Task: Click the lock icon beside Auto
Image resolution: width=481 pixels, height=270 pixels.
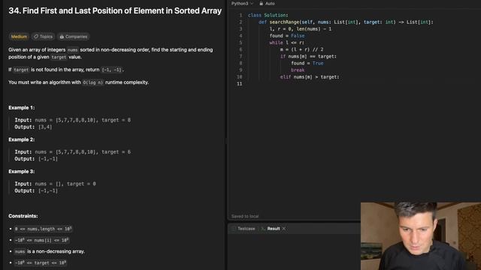Action: 261,4
